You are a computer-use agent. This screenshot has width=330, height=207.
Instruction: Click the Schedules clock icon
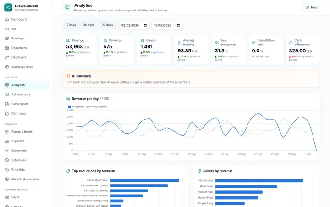tap(7, 160)
